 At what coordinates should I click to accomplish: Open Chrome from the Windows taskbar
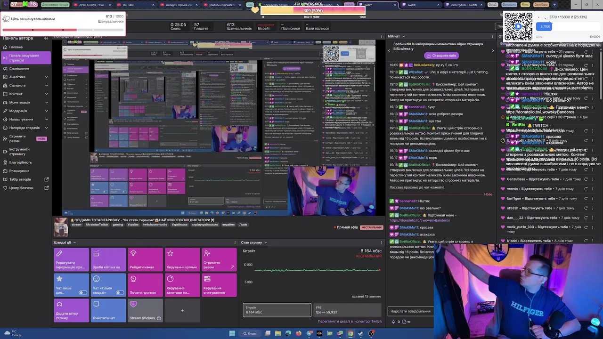350,333
